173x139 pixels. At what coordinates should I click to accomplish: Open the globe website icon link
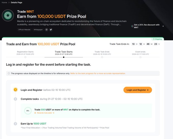(47, 30)
